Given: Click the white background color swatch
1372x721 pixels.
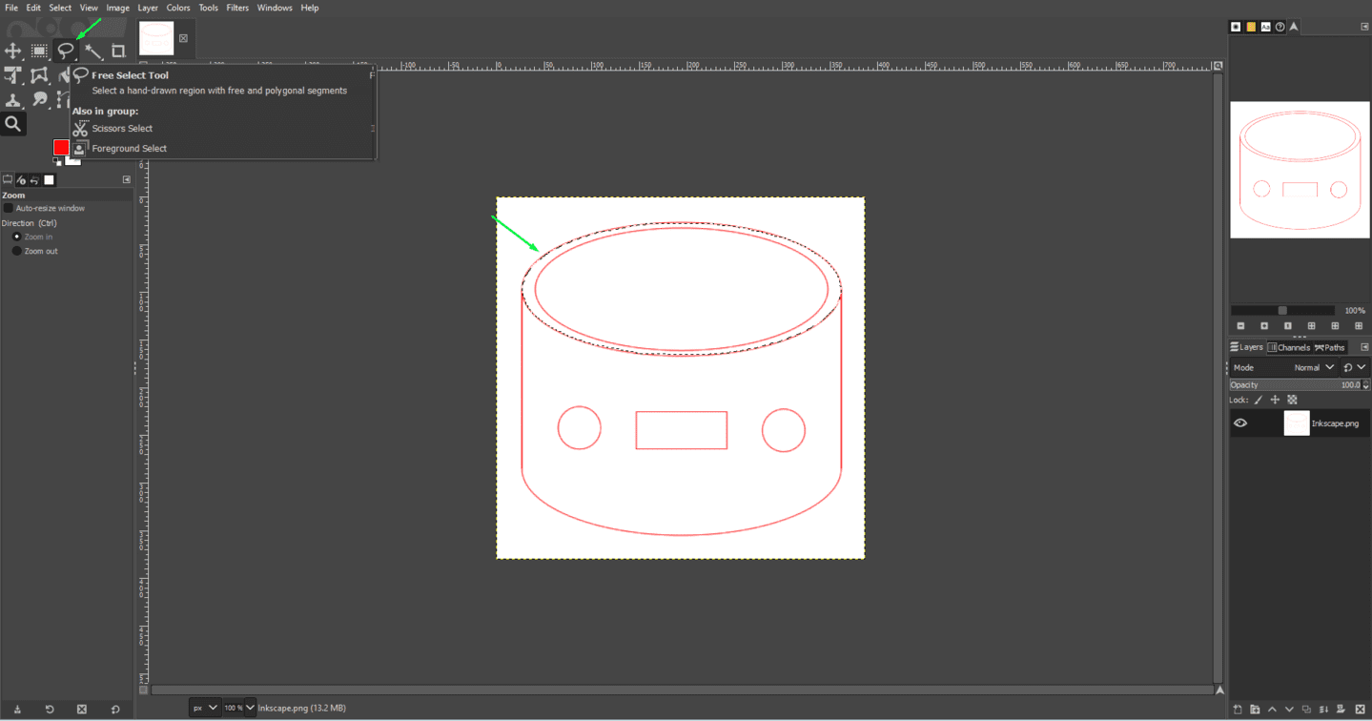Looking at the screenshot, I should point(74,159).
